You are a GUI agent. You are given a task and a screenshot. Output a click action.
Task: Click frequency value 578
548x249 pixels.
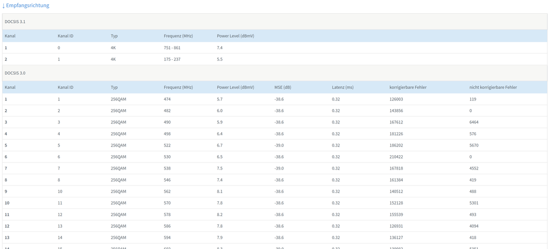(167, 214)
